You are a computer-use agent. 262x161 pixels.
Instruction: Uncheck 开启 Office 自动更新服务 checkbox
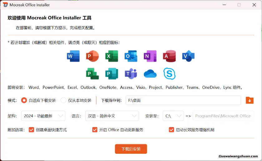click(95, 130)
